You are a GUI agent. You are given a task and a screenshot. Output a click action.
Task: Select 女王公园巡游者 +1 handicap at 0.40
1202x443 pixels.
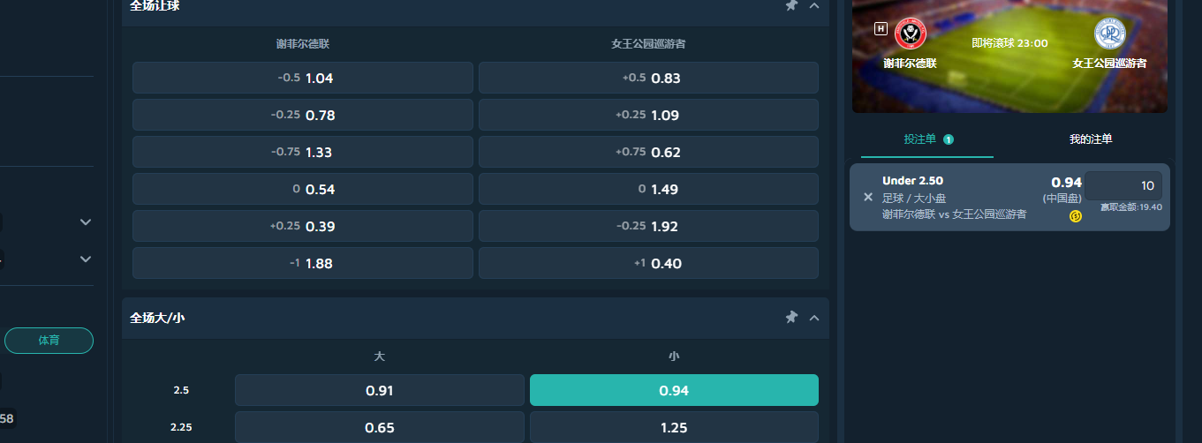[x=648, y=263]
